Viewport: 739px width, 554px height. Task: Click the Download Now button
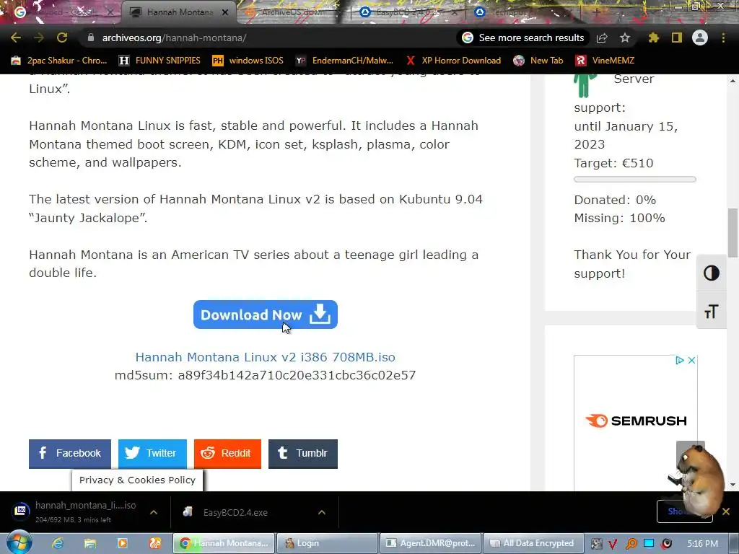coord(266,315)
